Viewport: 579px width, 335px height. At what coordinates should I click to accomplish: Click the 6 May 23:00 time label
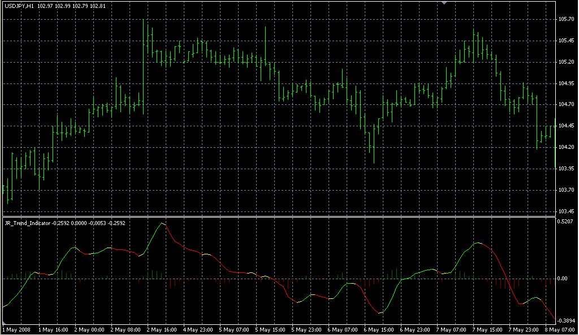(417, 329)
